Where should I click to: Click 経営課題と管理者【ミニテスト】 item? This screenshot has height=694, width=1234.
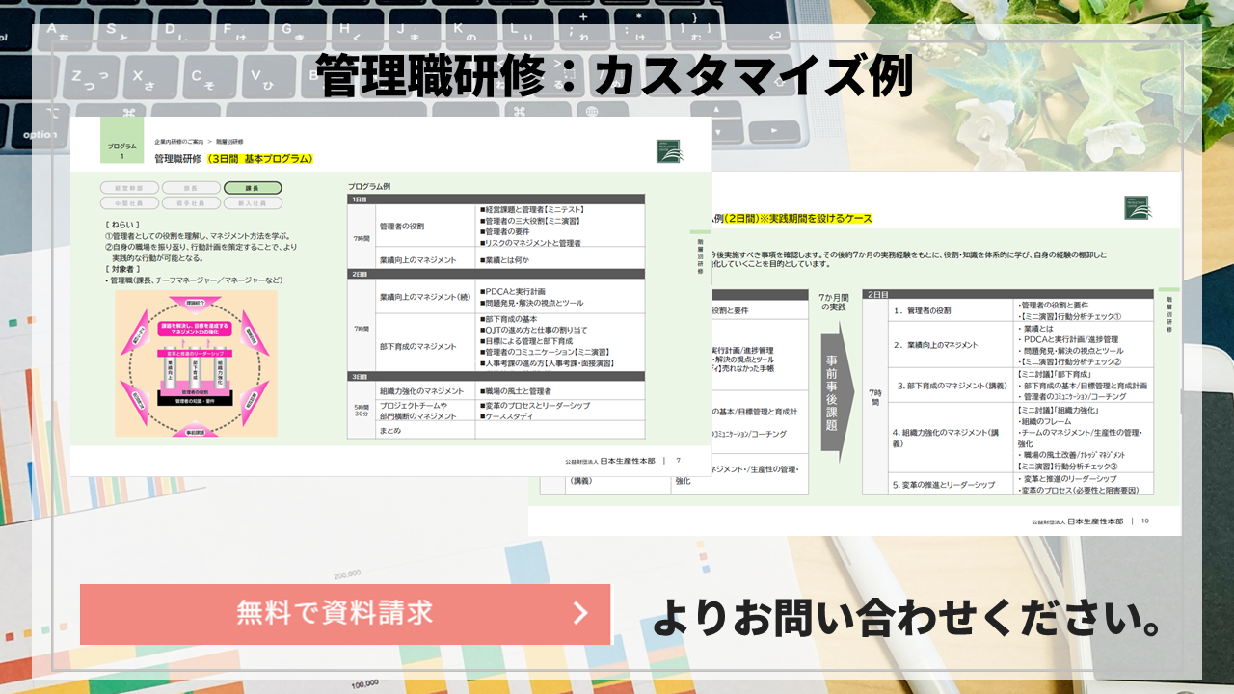point(533,209)
